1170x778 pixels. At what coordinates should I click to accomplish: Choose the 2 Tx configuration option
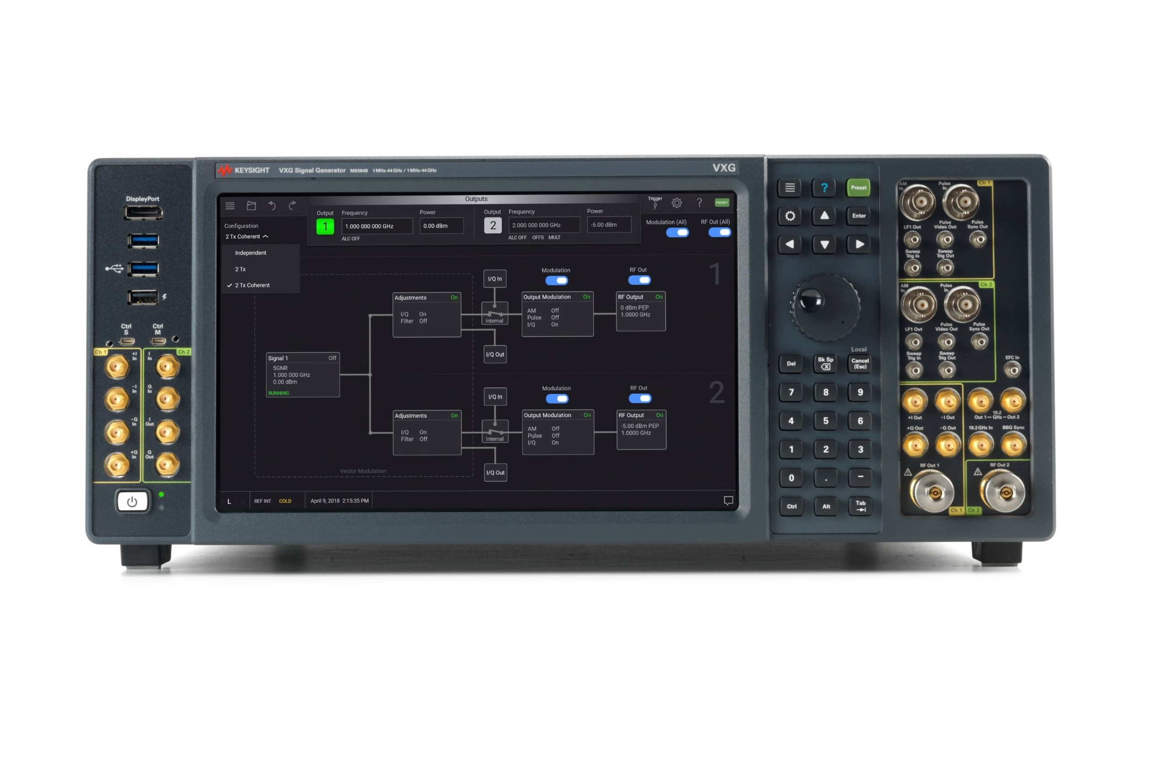240,270
